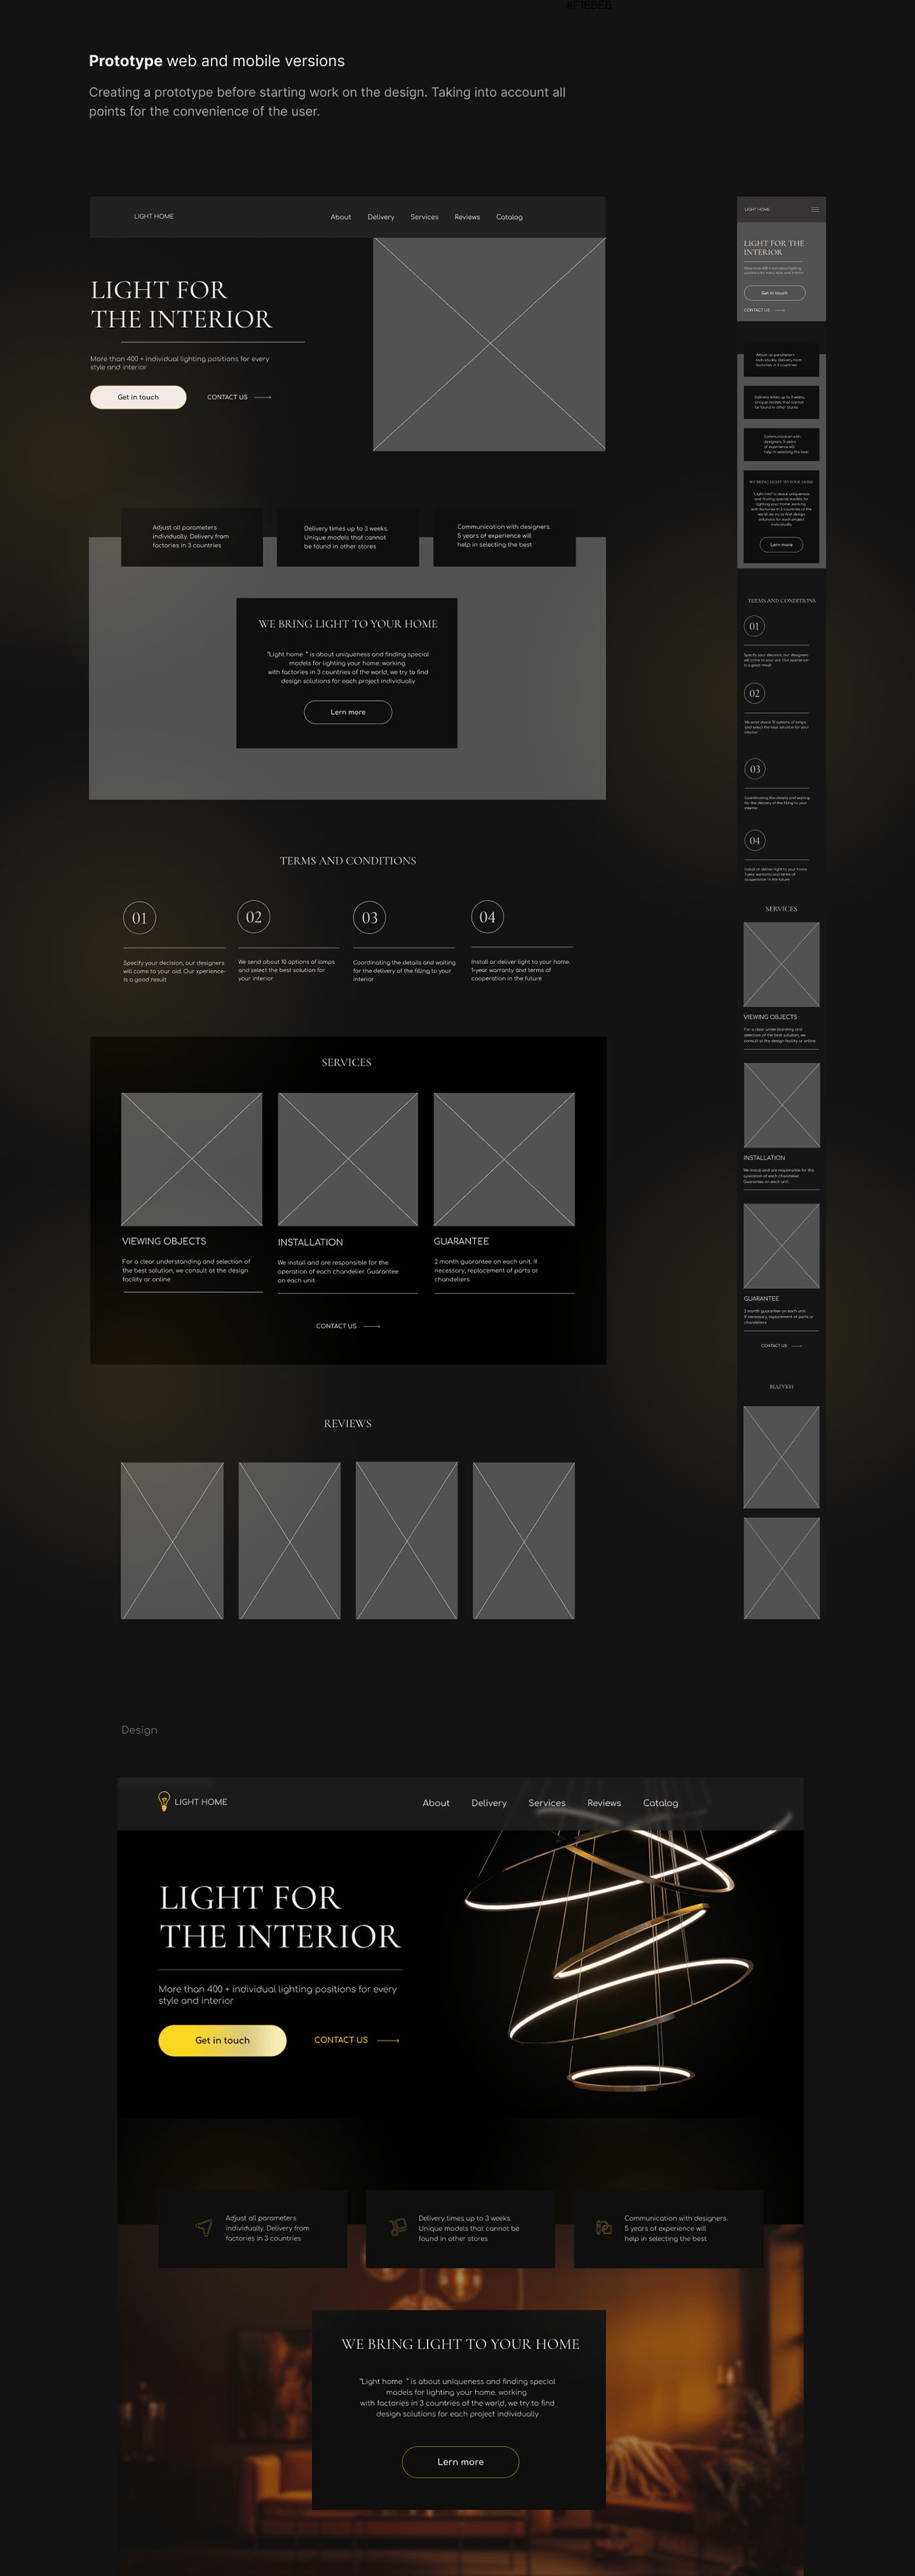
Task: Select the 02 step circle in the mobile wireframe
Action: click(754, 693)
